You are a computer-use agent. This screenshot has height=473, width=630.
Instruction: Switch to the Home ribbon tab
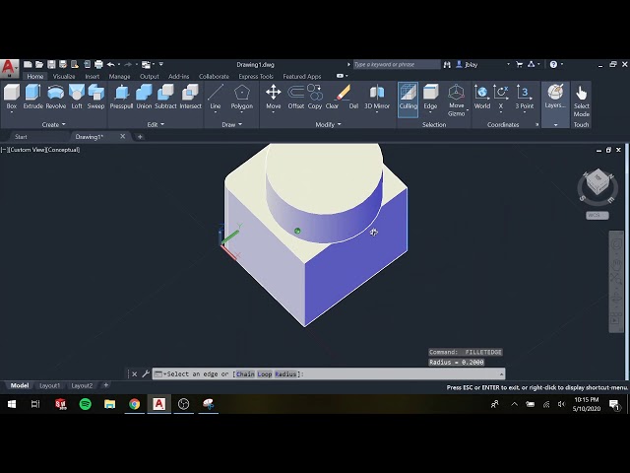35,77
